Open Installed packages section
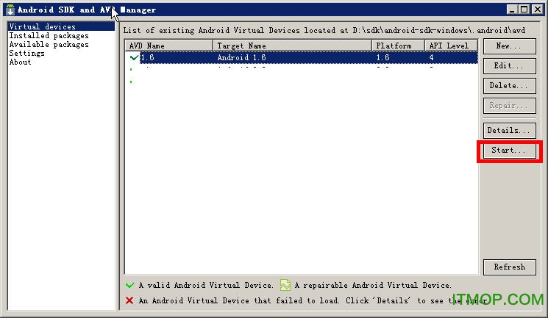The height and width of the screenshot is (318, 548). point(49,35)
